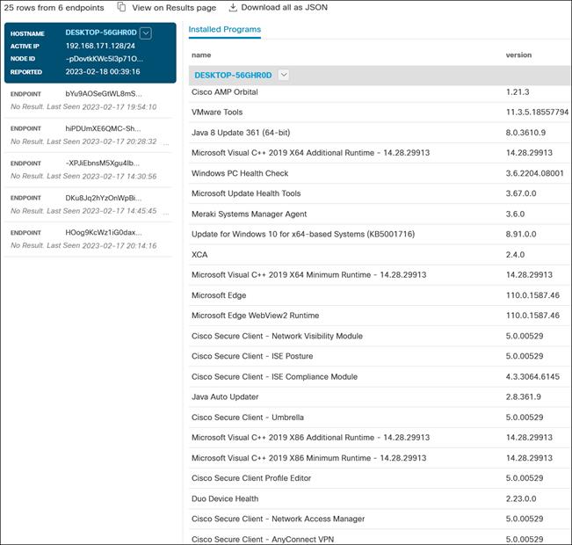572x545 pixels.
Task: Click Meraki Systems Manager Agent row
Action: pos(380,214)
